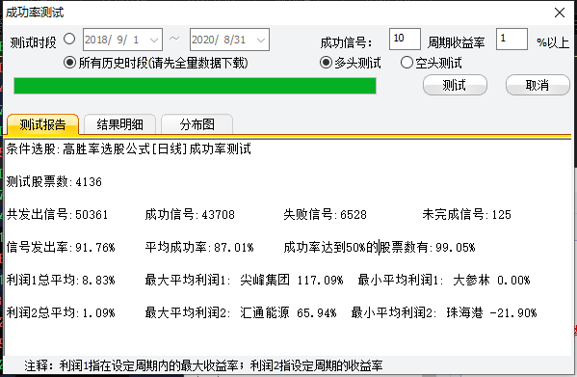Choose 空头测试 radio option
This screenshot has width=577, height=377.
click(x=407, y=63)
